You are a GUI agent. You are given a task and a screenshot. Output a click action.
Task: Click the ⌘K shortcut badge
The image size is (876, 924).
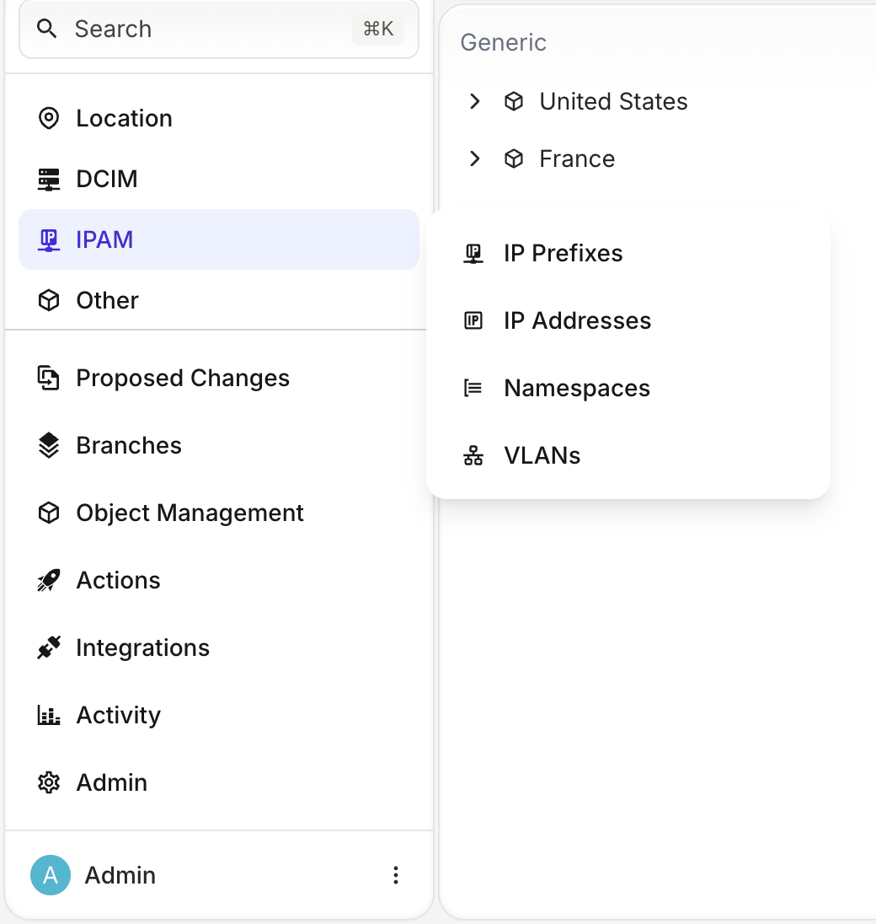378,29
